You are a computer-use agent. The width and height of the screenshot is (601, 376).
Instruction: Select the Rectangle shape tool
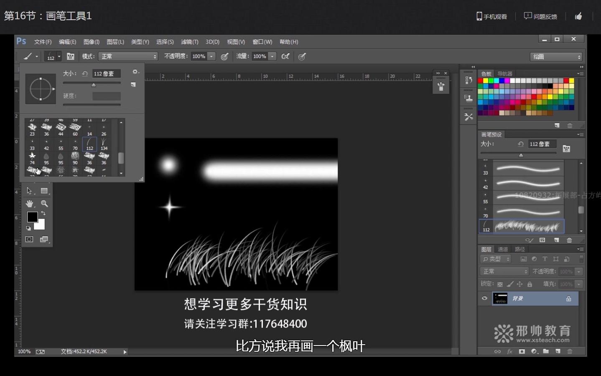(44, 191)
